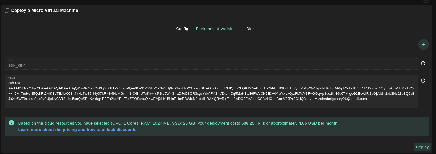Click the green info icon in pricing alert

(x=11, y=123)
